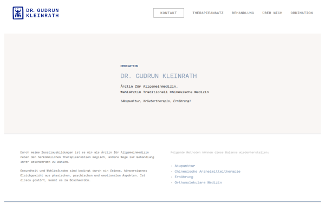
Task: Click the italic '(Akupunktur, Kräutertherapie, Ernährung)' line
Action: [155, 101]
